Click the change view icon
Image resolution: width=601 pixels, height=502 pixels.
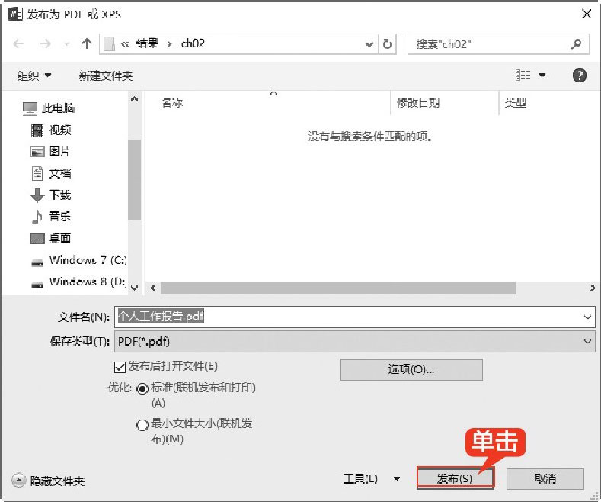click(523, 75)
